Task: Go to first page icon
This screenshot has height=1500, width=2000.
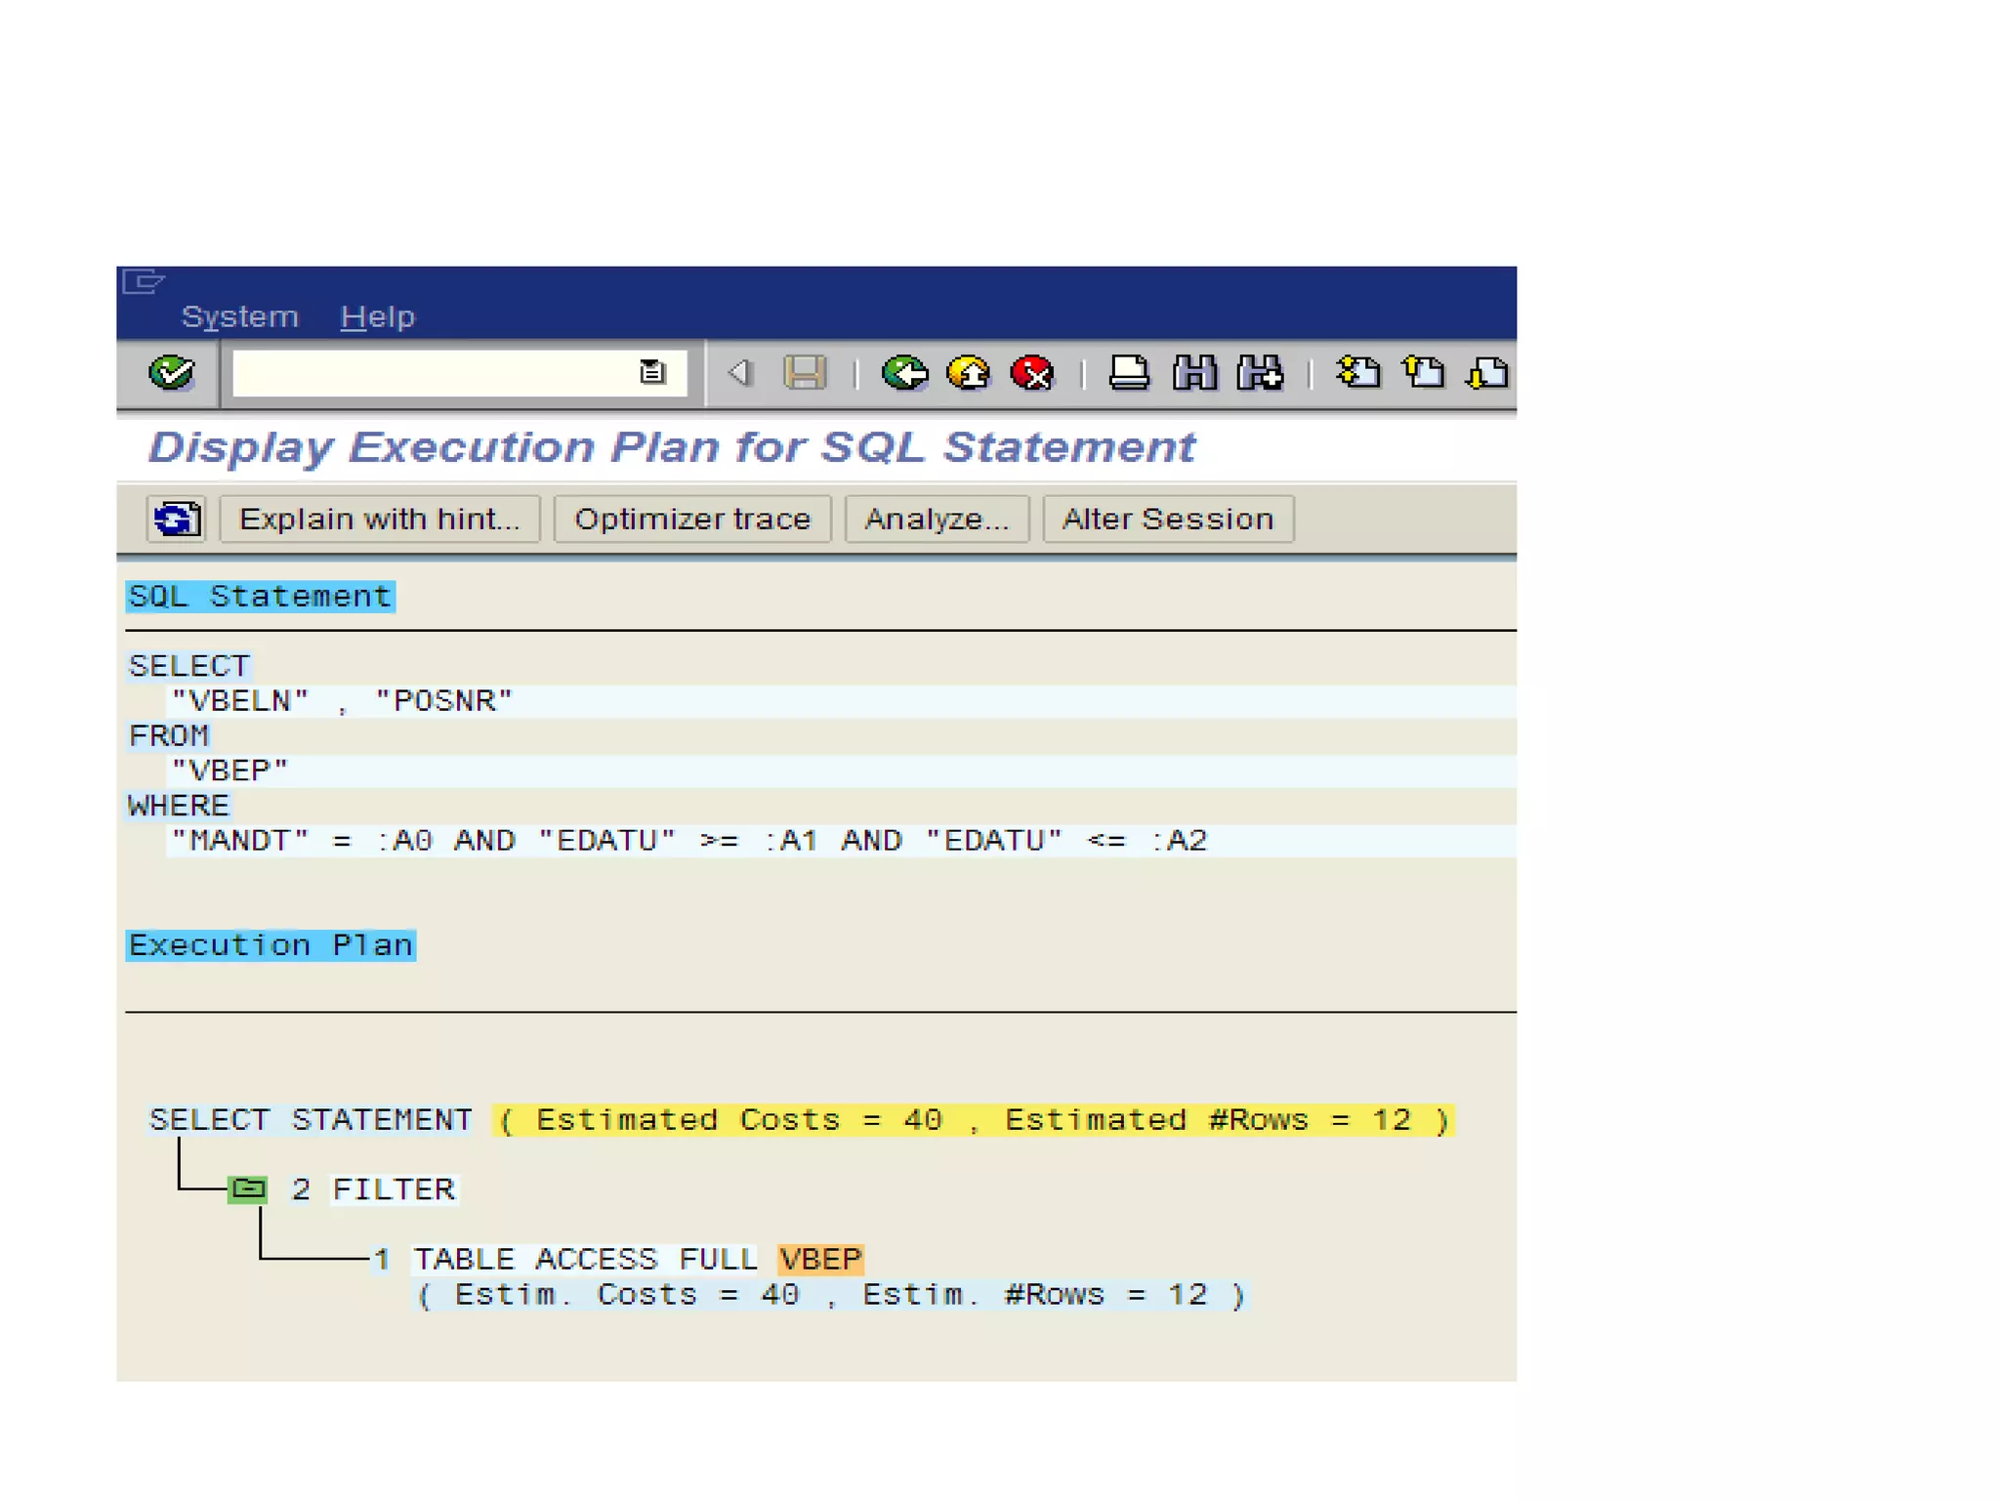Action: point(1358,372)
